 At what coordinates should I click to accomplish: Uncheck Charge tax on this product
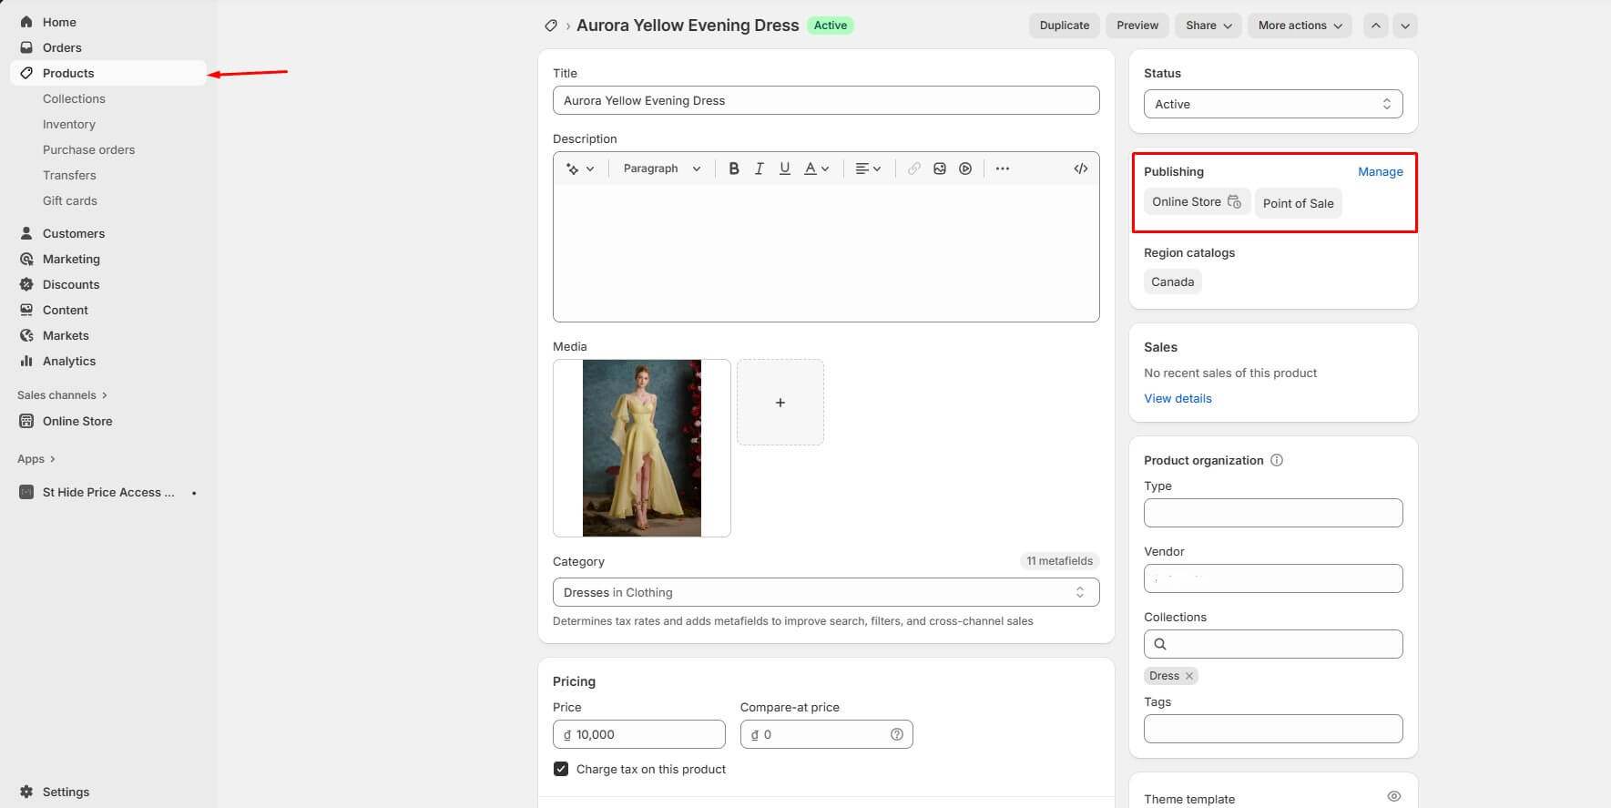[561, 769]
